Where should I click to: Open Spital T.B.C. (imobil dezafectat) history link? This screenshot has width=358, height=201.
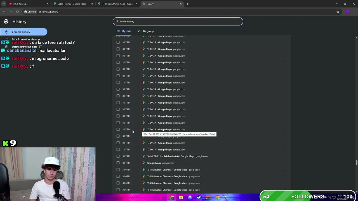point(171,156)
